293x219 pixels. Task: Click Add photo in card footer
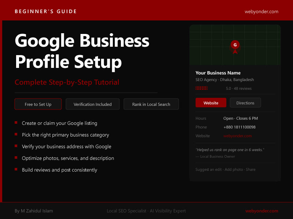tap(234, 169)
